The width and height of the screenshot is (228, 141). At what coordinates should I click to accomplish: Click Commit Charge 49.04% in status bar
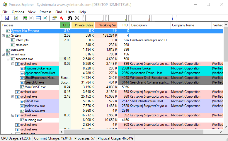[x=53, y=138]
